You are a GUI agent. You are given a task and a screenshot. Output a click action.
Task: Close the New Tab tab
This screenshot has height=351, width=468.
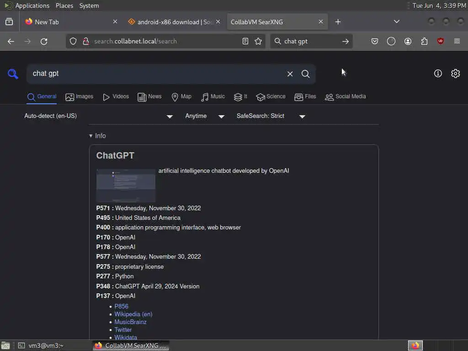point(115,21)
